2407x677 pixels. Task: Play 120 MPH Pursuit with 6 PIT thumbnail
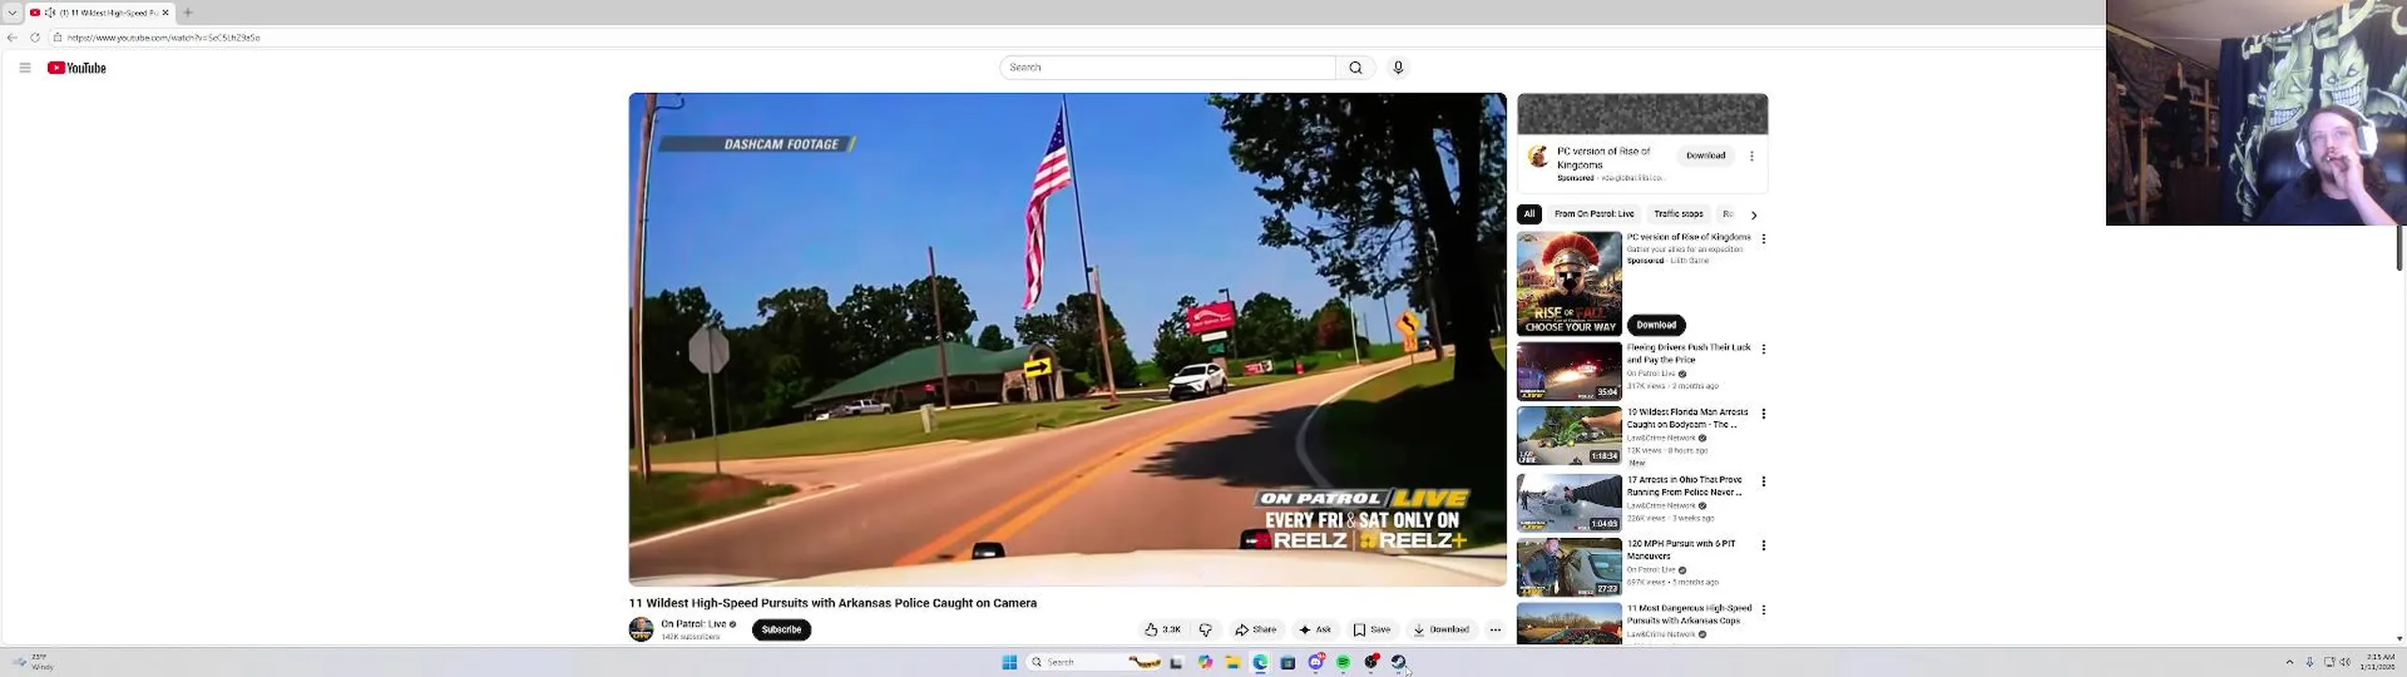point(1569,567)
